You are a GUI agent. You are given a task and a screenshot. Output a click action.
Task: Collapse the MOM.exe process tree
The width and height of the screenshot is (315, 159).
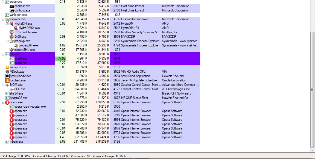point(3,85)
